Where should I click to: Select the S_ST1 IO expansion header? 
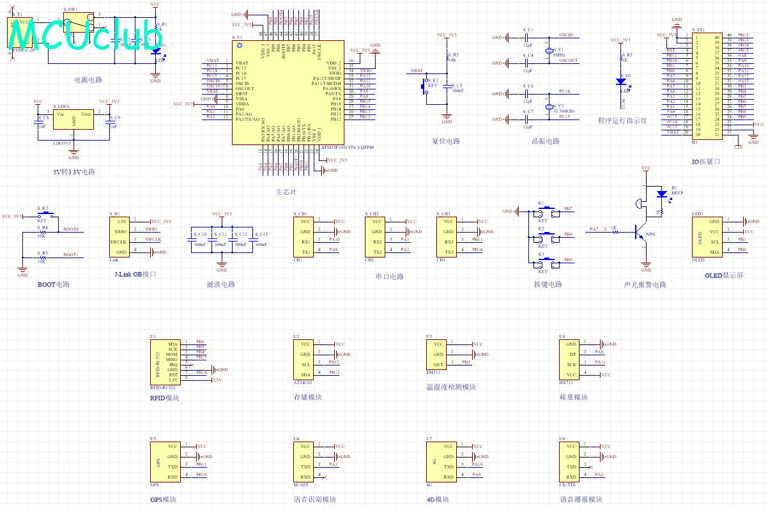click(x=708, y=85)
